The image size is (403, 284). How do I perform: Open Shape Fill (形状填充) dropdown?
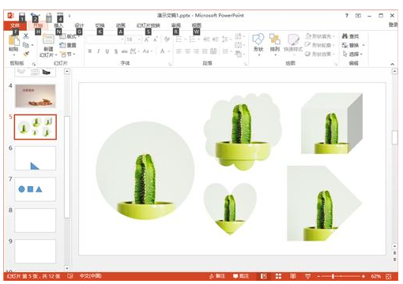pos(320,36)
